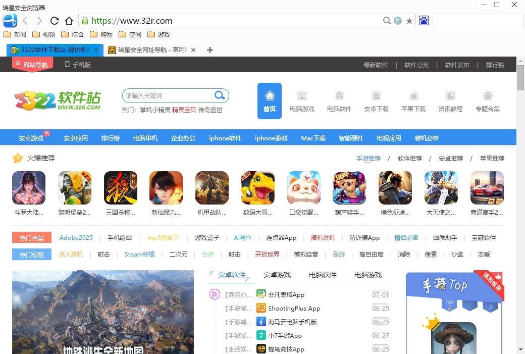Click the magnifier icon in site search
The height and width of the screenshot is (354, 525).
click(x=220, y=95)
